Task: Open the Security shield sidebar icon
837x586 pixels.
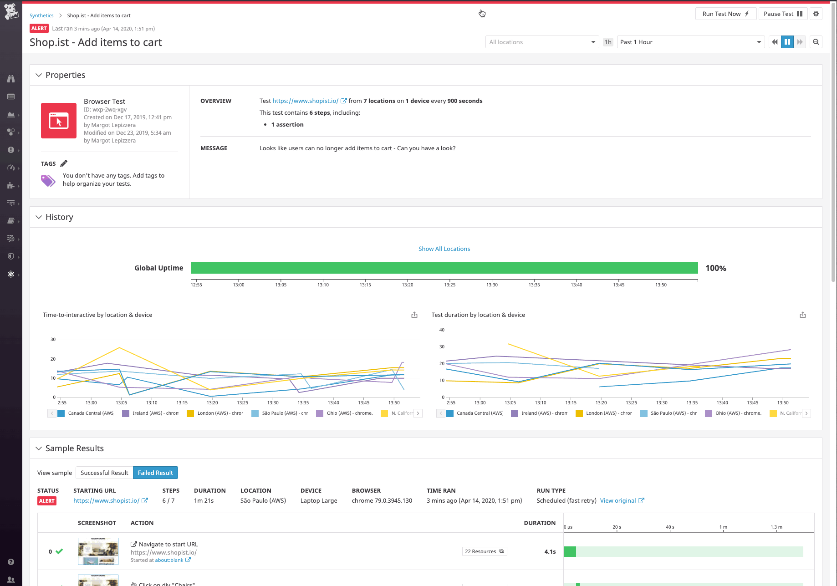Action: [x=11, y=256]
